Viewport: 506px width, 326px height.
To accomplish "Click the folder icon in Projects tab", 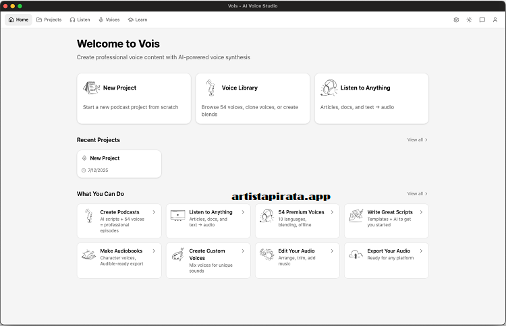I will coord(39,20).
